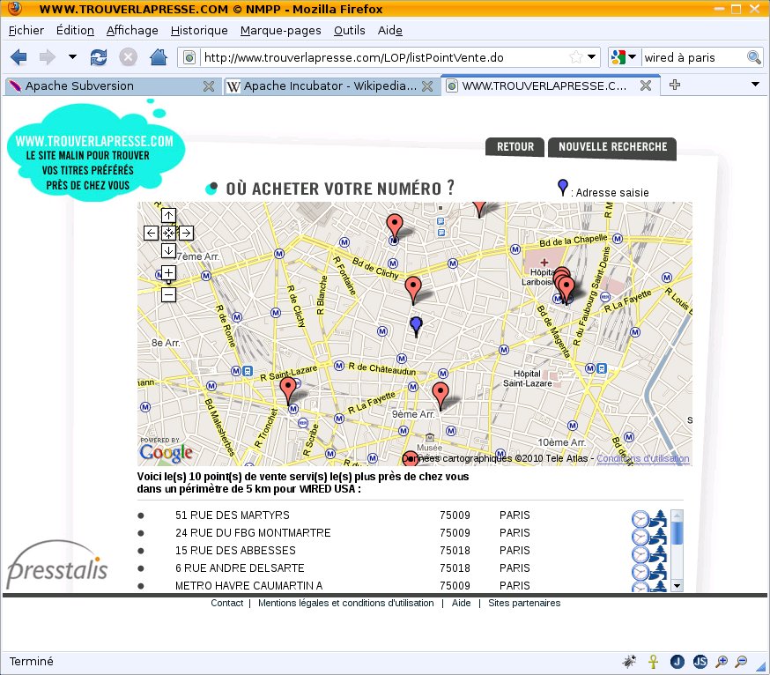Viewport: 770px width, 675px height.
Task: Pan the map down with the arrow
Action: (168, 250)
